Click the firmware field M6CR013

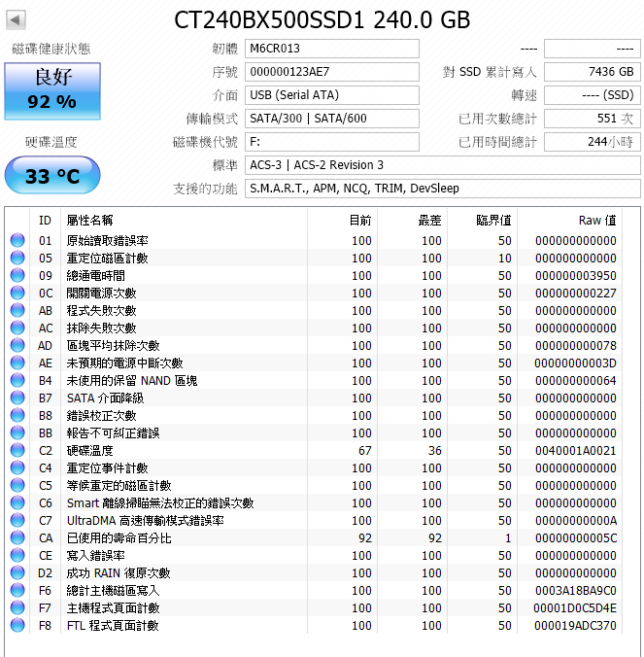332,49
